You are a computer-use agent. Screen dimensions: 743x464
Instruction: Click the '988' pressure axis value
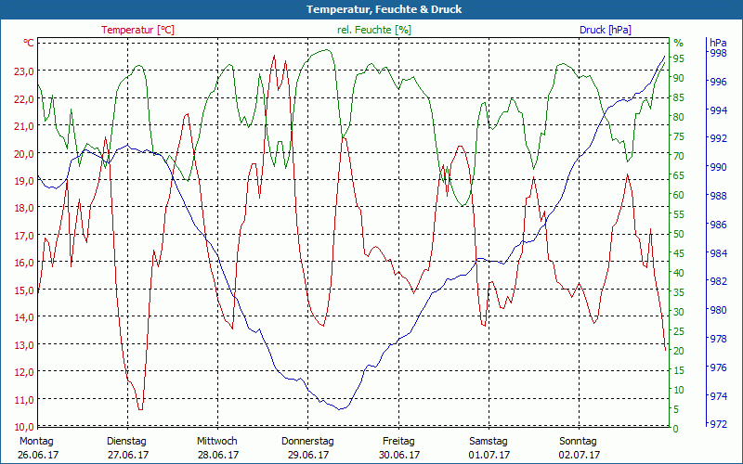718,196
